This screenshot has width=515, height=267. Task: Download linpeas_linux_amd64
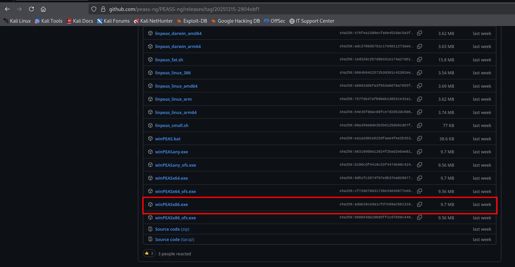pyautogui.click(x=176, y=86)
